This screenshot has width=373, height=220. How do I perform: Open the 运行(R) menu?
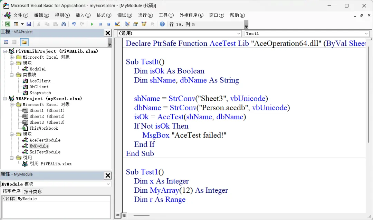click(145, 15)
